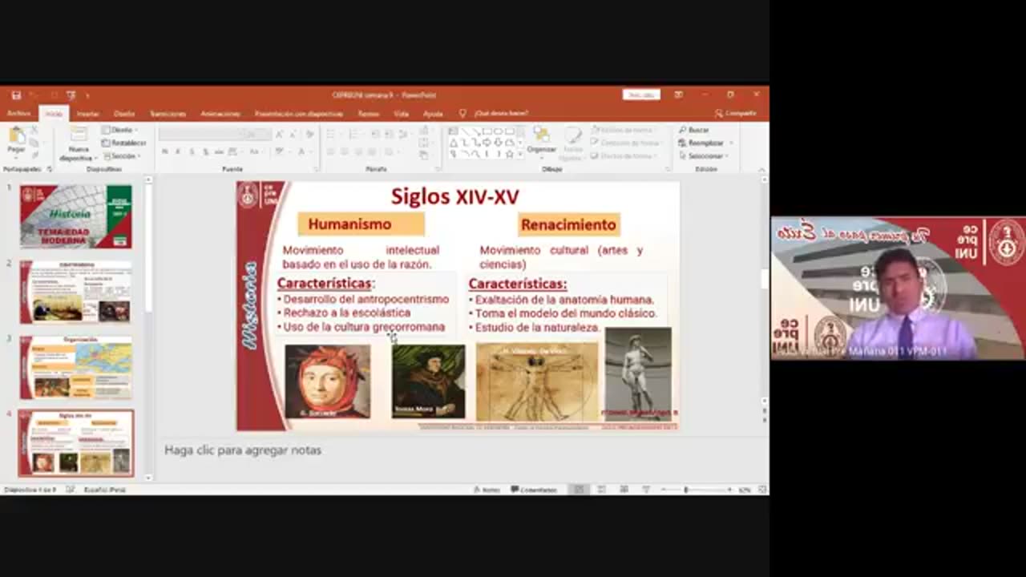Click the Undo arrow in quick access toolbar
Screen dimensions: 1026x577
click(34, 95)
